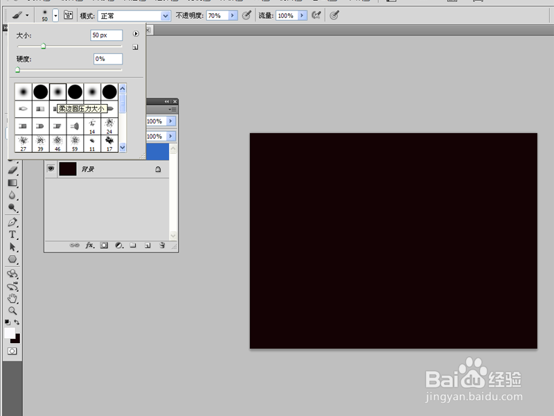
Task: Select the Blur tool
Action: [12, 196]
